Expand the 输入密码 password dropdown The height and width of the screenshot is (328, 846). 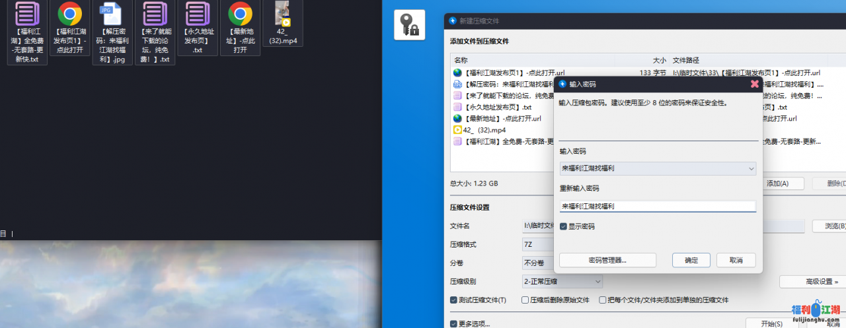(x=751, y=169)
